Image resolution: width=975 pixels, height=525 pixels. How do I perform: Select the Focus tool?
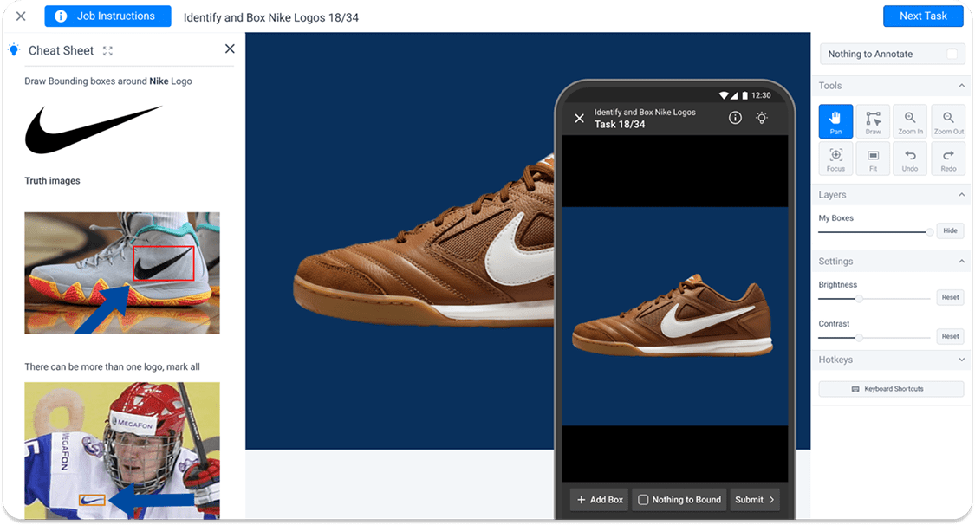(835, 159)
